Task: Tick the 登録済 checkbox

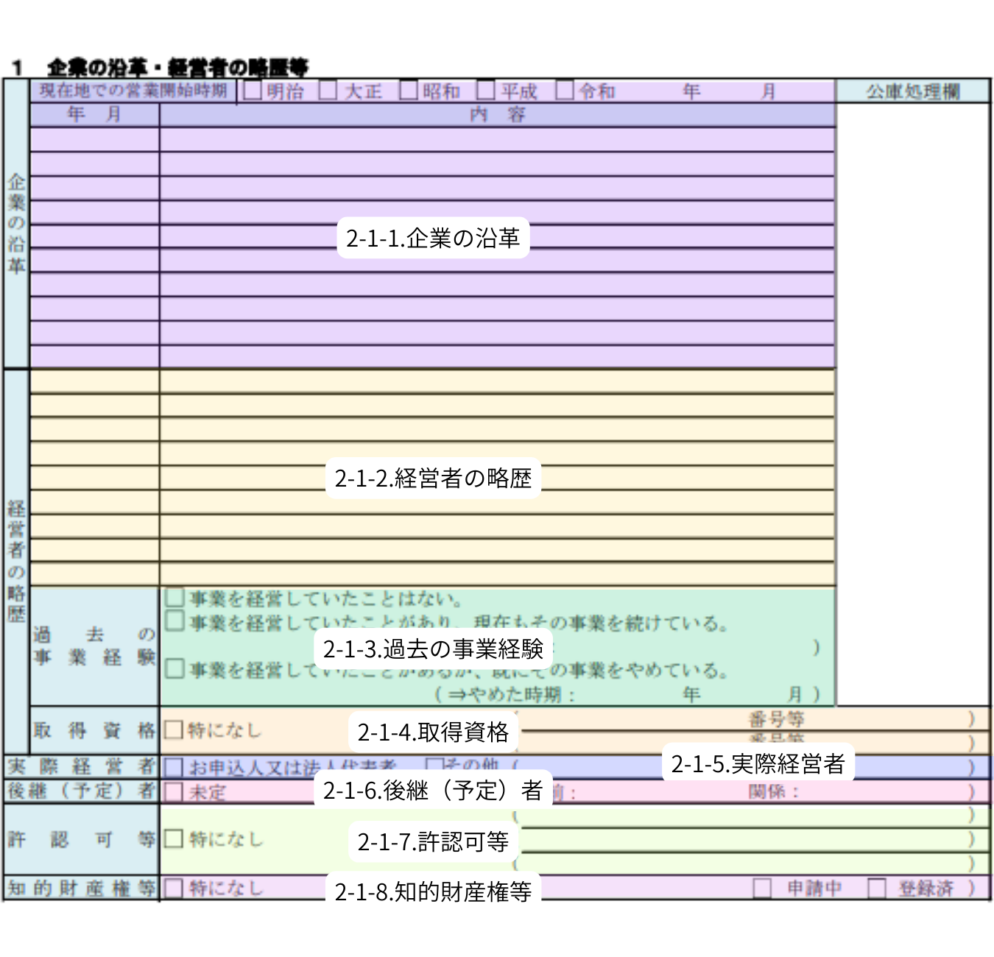Action: click(876, 889)
